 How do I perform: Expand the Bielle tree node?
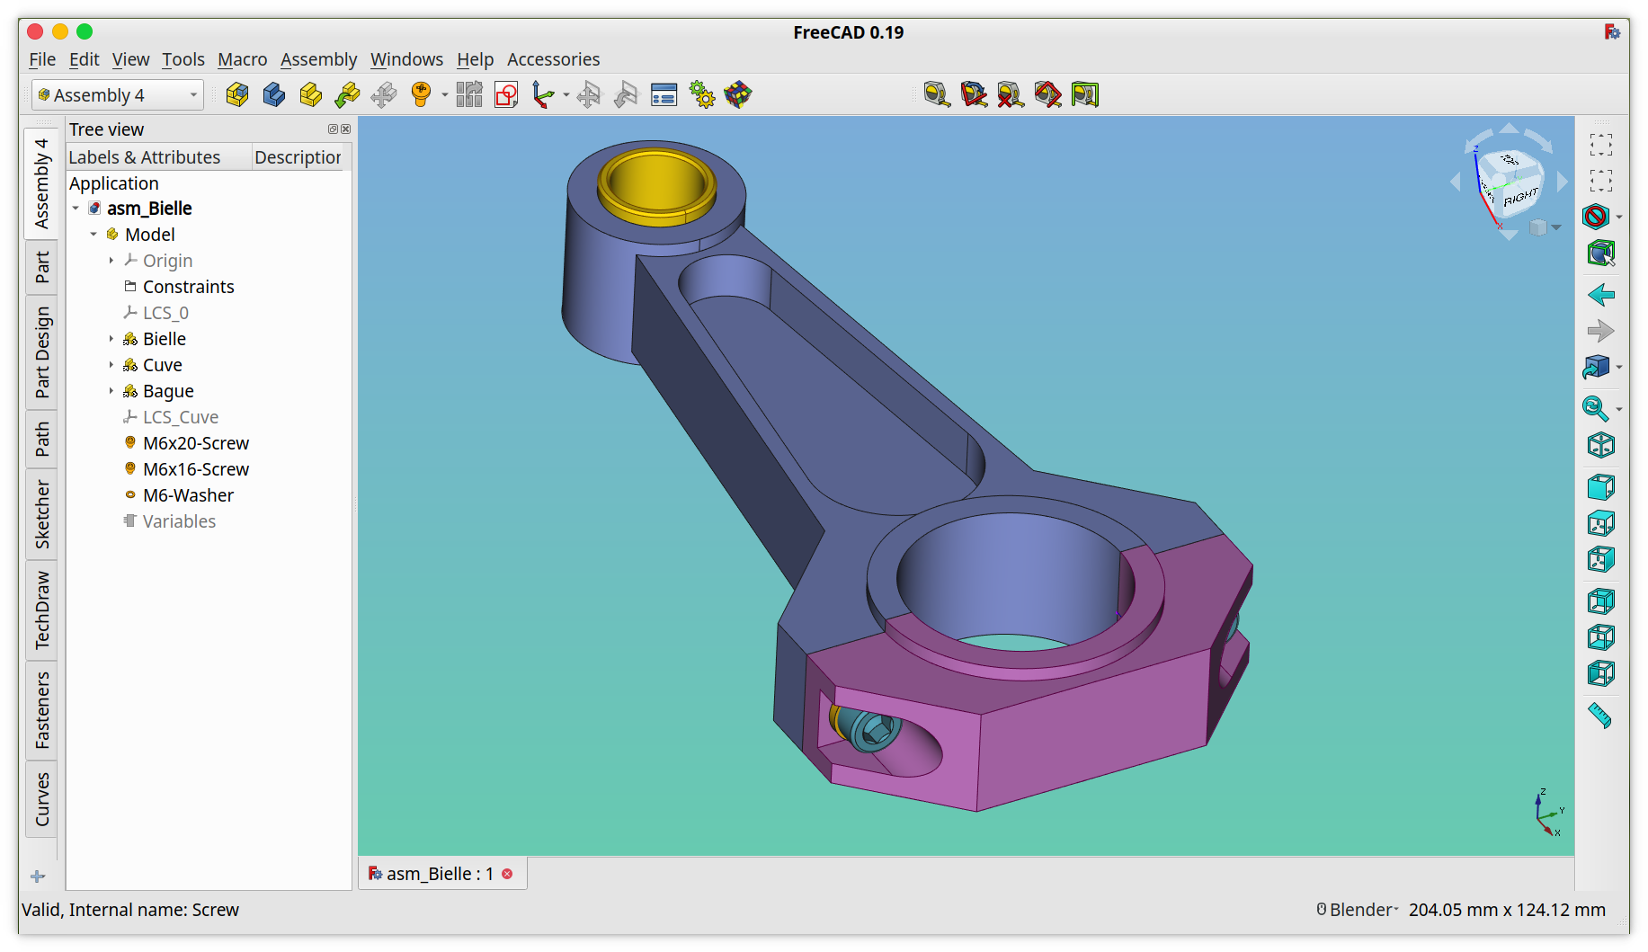coord(111,339)
